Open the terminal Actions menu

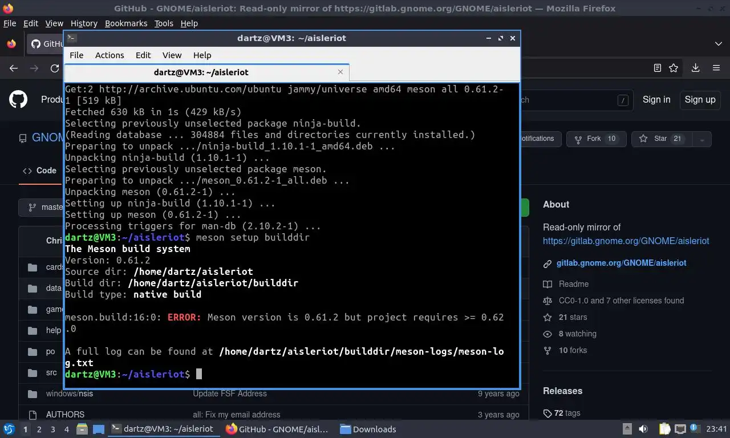pyautogui.click(x=109, y=55)
